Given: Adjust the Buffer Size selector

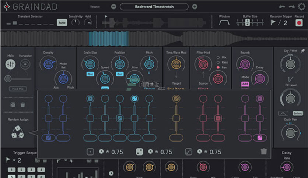Looking at the screenshot, I should [x=250, y=22].
